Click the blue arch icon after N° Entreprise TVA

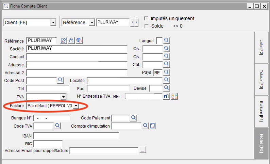pyautogui.click(x=167, y=97)
